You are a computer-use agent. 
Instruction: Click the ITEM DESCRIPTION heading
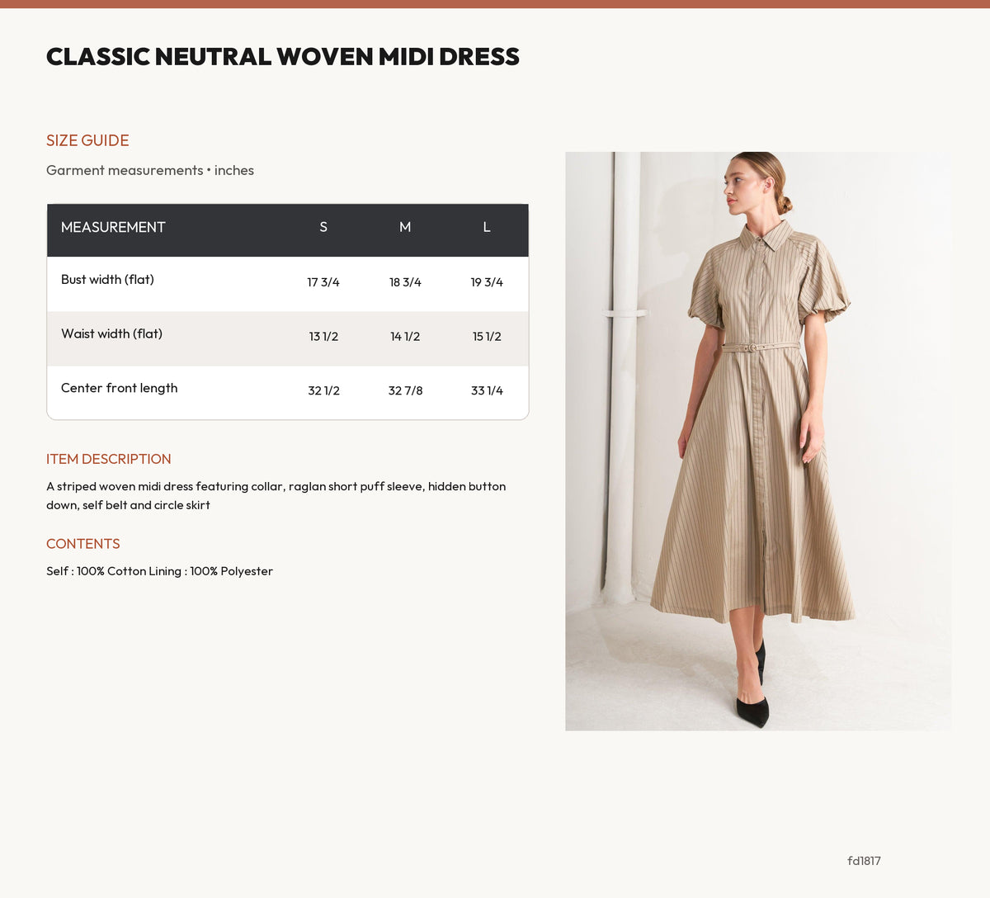click(x=109, y=459)
